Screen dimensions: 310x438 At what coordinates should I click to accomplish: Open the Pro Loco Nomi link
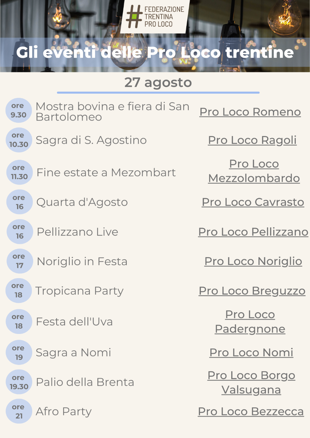251,353
